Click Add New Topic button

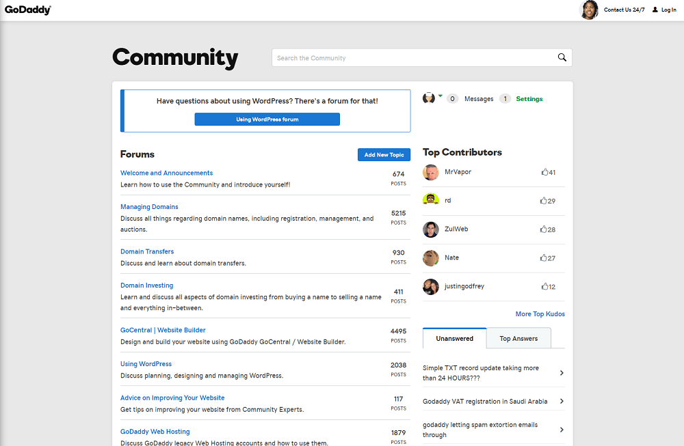(x=384, y=154)
